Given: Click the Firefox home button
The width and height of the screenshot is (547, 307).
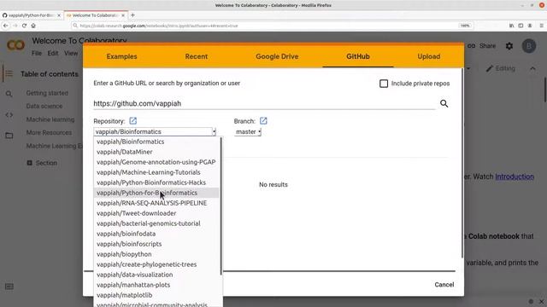Looking at the screenshot, I should point(33,26).
